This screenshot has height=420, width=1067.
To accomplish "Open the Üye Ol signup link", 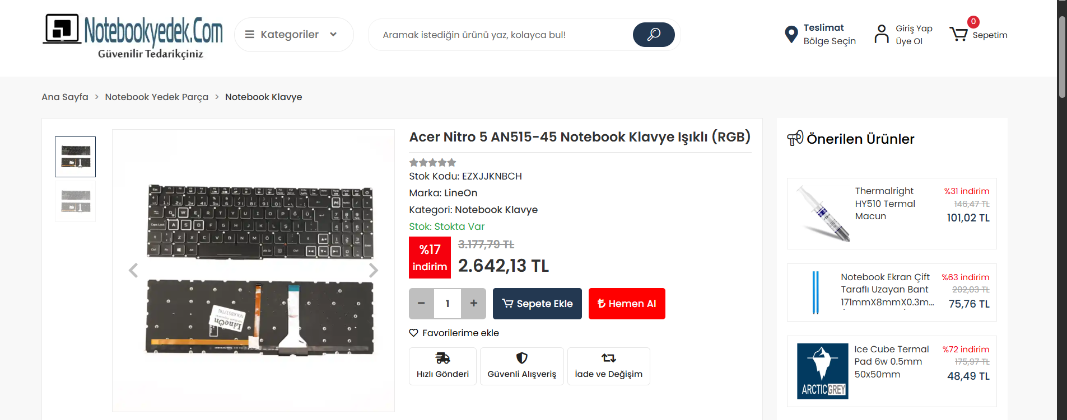I will tap(908, 41).
